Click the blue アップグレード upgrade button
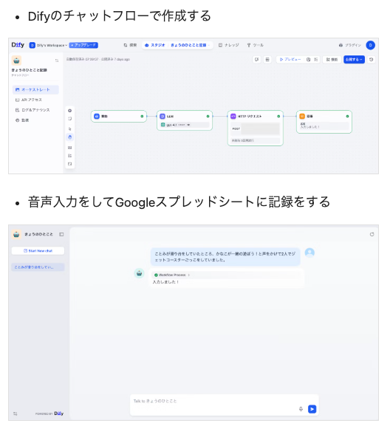This screenshot has width=390, height=429. click(x=83, y=45)
